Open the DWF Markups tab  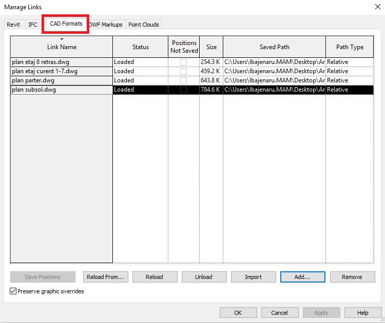coord(106,25)
